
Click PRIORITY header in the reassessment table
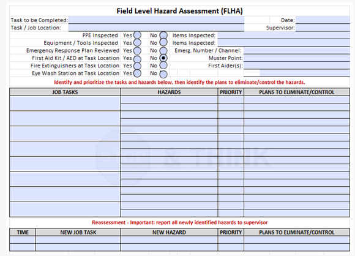(231, 232)
